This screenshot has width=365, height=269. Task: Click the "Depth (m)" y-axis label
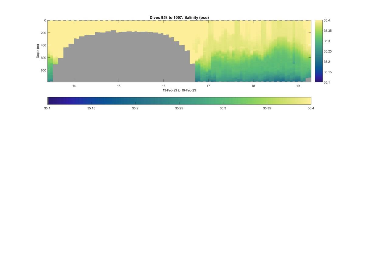click(x=38, y=51)
